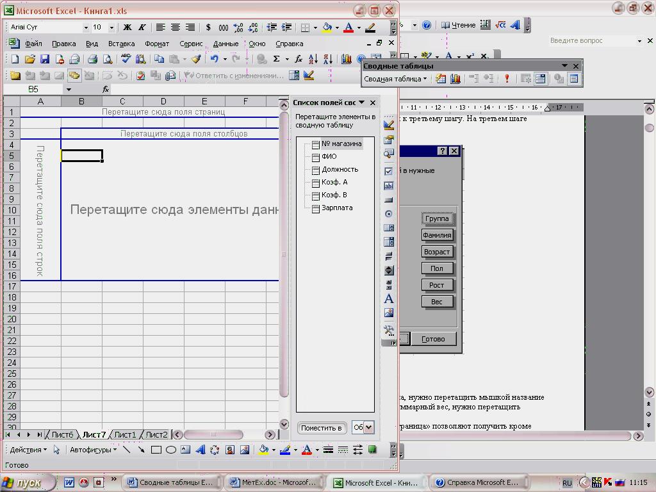Click the Format Painter brush
The image size is (656, 492).
[196, 59]
